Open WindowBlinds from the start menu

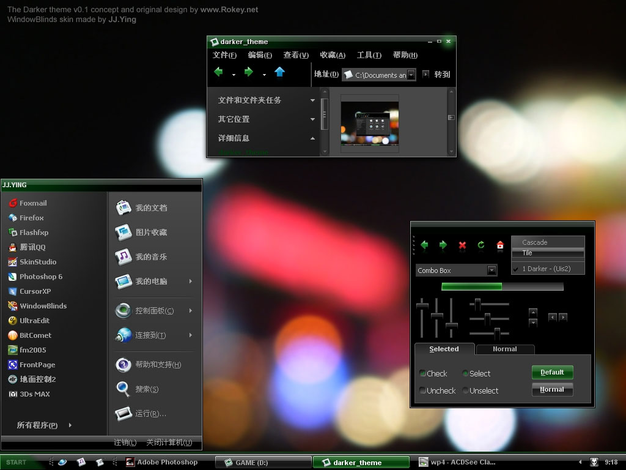tap(37, 306)
